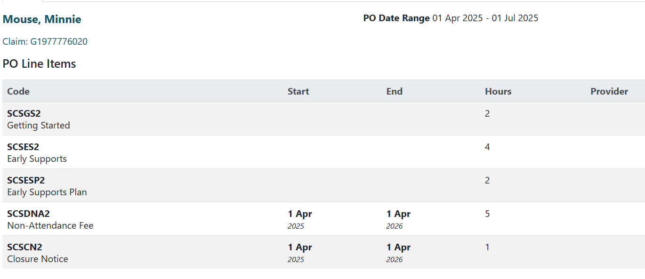
Task: Click the hours value 4 for Early Supports
Action: coord(487,147)
